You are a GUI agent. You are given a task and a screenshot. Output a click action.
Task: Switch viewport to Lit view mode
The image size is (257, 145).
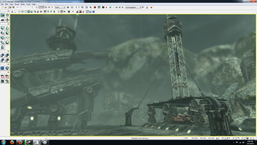(29, 12)
